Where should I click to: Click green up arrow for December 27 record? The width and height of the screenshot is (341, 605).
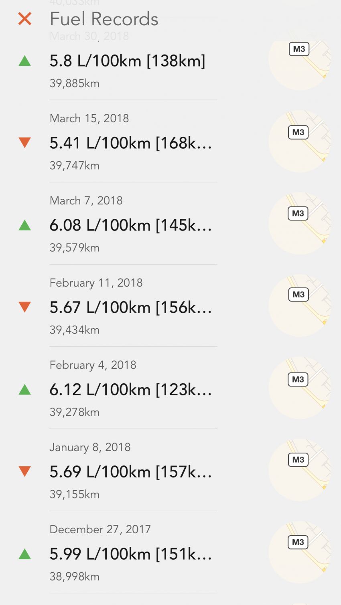click(x=25, y=554)
